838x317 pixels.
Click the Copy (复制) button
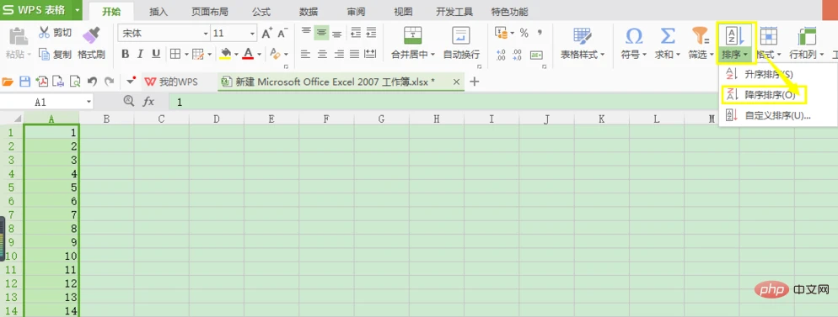coord(55,54)
